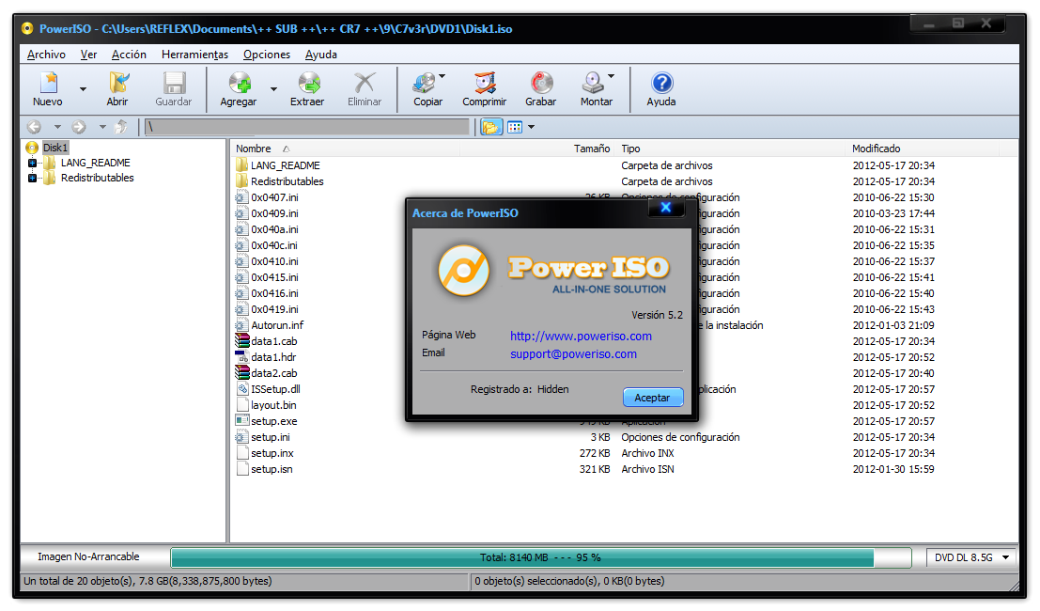Toggle the folders pane icon
This screenshot has width=1040, height=611.
click(x=490, y=127)
